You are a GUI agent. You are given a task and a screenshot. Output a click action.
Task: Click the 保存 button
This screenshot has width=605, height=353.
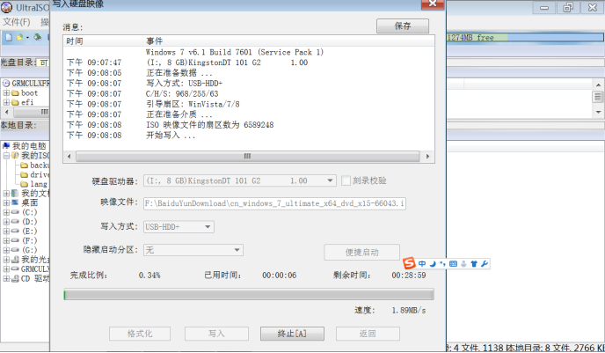[403, 26]
